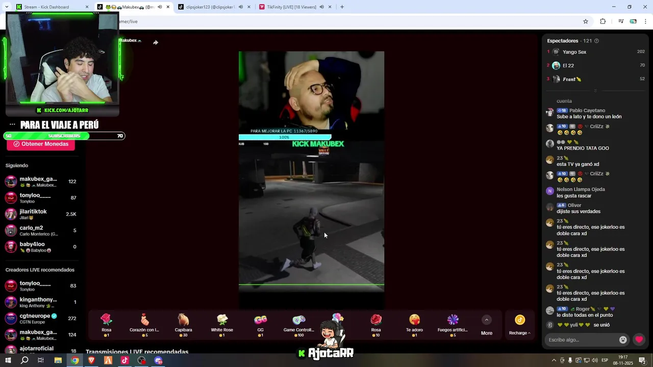Open Windows taskbar search
This screenshot has width=653, height=367.
click(x=24, y=360)
